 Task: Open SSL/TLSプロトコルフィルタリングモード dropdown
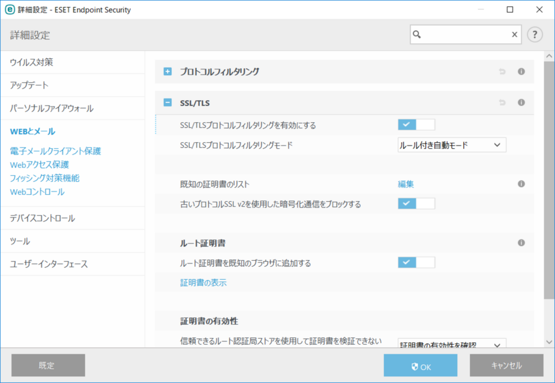(452, 145)
